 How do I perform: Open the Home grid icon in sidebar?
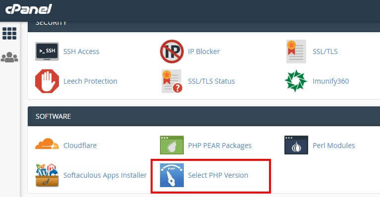[x=9, y=33]
